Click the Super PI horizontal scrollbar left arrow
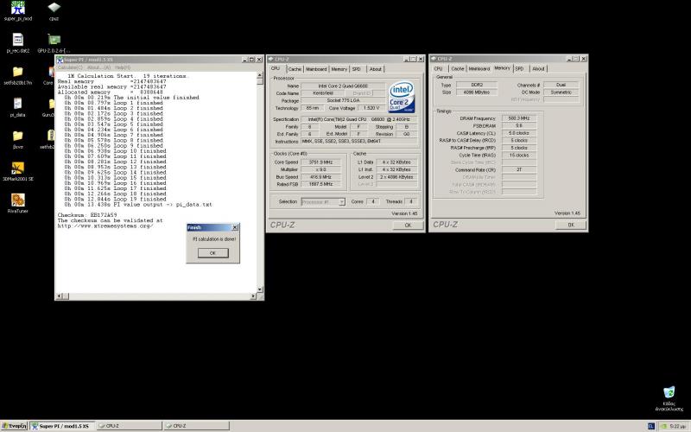691x432 pixels. pos(60,295)
